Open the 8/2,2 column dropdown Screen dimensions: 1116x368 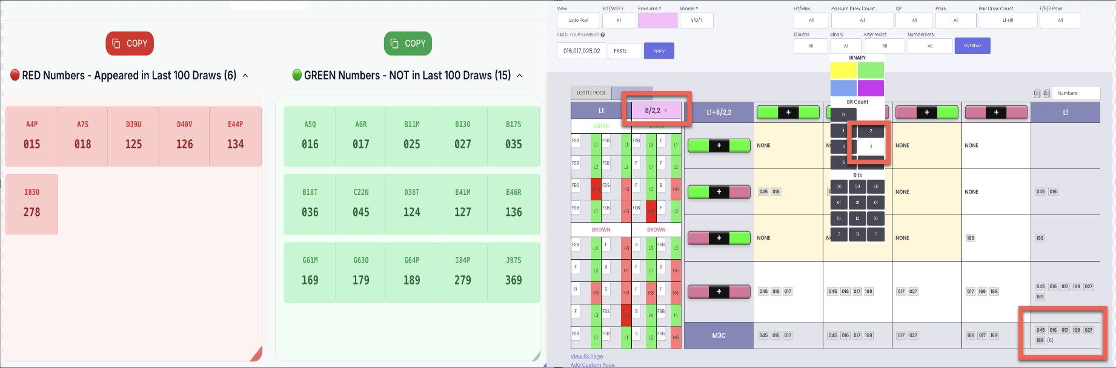click(x=656, y=111)
